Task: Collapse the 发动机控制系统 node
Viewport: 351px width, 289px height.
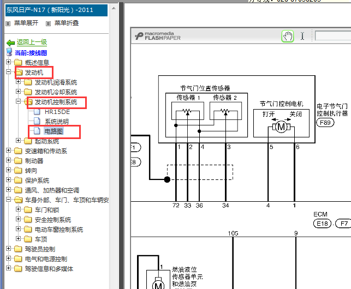Action: pyautogui.click(x=19, y=101)
